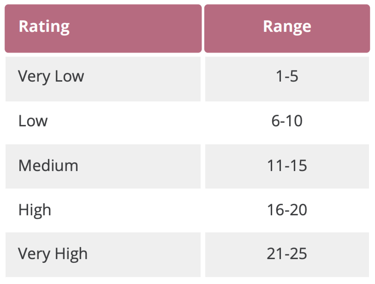Screen dimensions: 375x284
Task: Click the word Low in Very Low
Action: tap(69, 76)
